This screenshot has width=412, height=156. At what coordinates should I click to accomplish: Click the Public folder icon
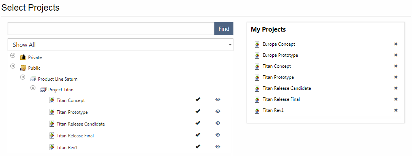click(x=23, y=68)
